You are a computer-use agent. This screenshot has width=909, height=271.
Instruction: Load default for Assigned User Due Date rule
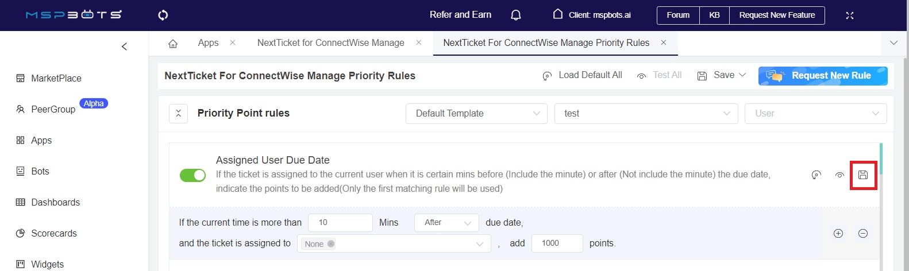[816, 175]
